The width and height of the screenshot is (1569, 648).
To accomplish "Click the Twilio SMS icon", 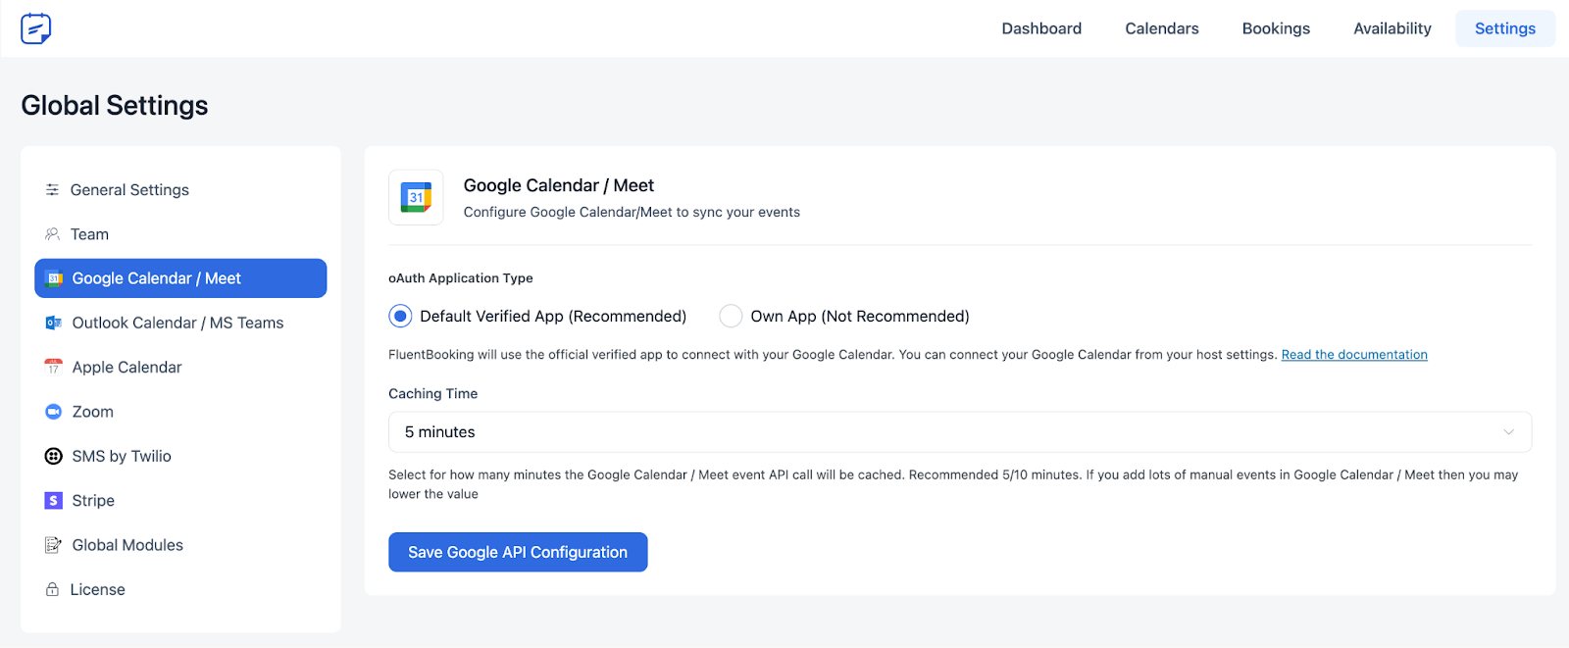I will (x=54, y=456).
